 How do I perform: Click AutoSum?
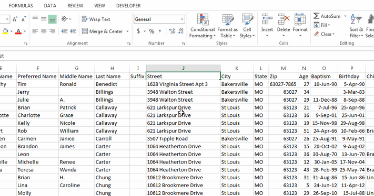click(x=327, y=16)
